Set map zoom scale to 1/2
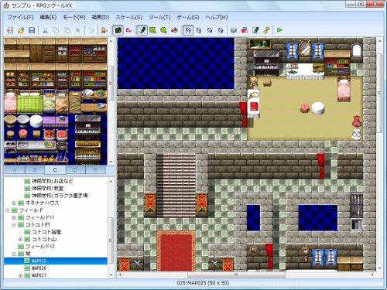Screen dimensions: 387x290 [x=199, y=30]
